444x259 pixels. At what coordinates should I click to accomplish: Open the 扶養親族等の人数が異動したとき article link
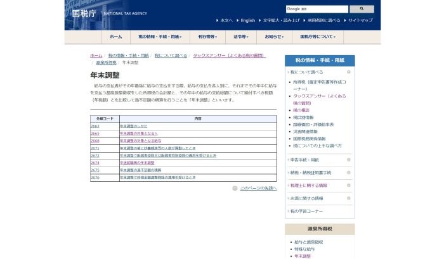point(158,148)
